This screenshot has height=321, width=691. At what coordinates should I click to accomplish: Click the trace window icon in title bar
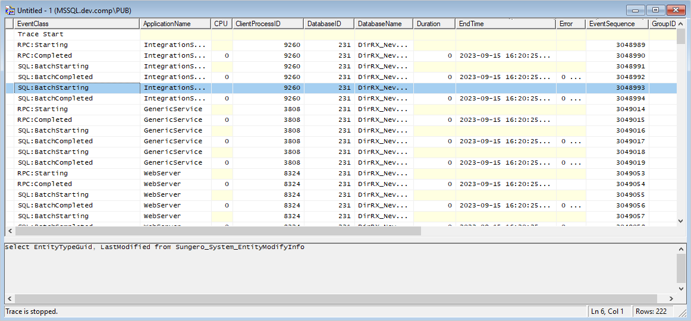point(10,10)
